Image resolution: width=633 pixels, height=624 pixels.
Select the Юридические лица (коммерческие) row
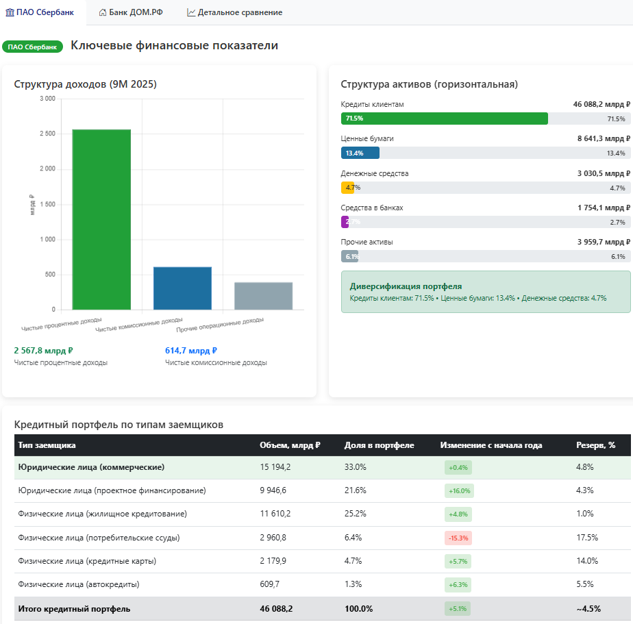pyautogui.click(x=91, y=467)
